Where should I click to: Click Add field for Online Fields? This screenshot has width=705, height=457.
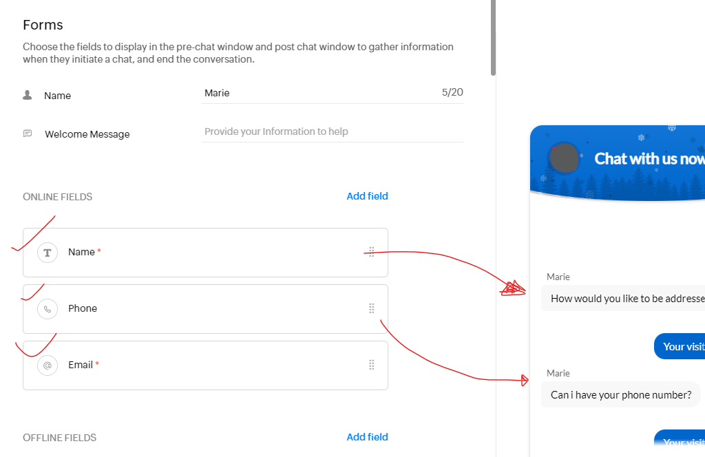coord(367,196)
